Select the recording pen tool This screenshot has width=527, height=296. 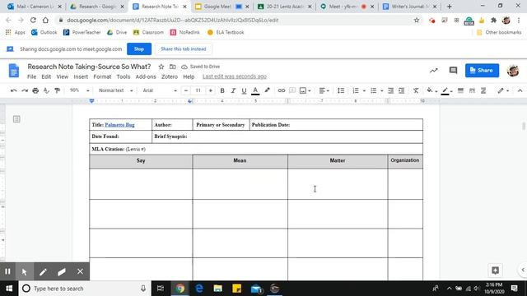[43, 271]
